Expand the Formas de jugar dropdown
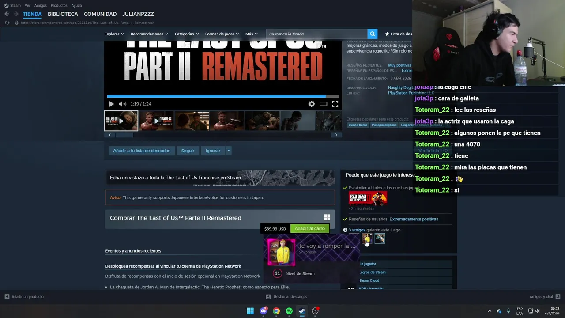This screenshot has width=565, height=318. point(222,34)
